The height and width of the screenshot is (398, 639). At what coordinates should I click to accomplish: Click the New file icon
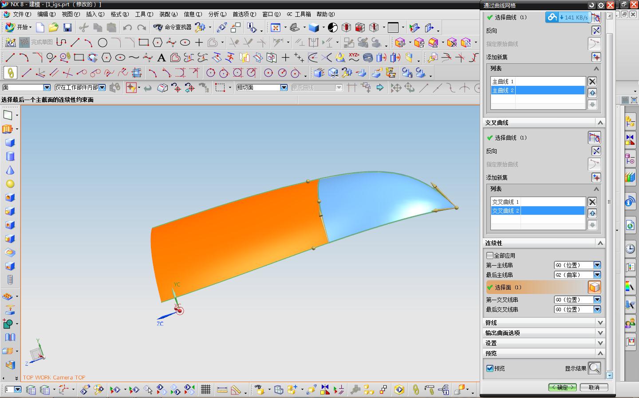tap(40, 27)
